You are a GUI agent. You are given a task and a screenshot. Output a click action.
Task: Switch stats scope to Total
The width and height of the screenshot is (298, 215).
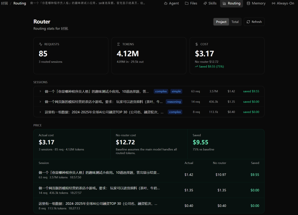coord(235,22)
